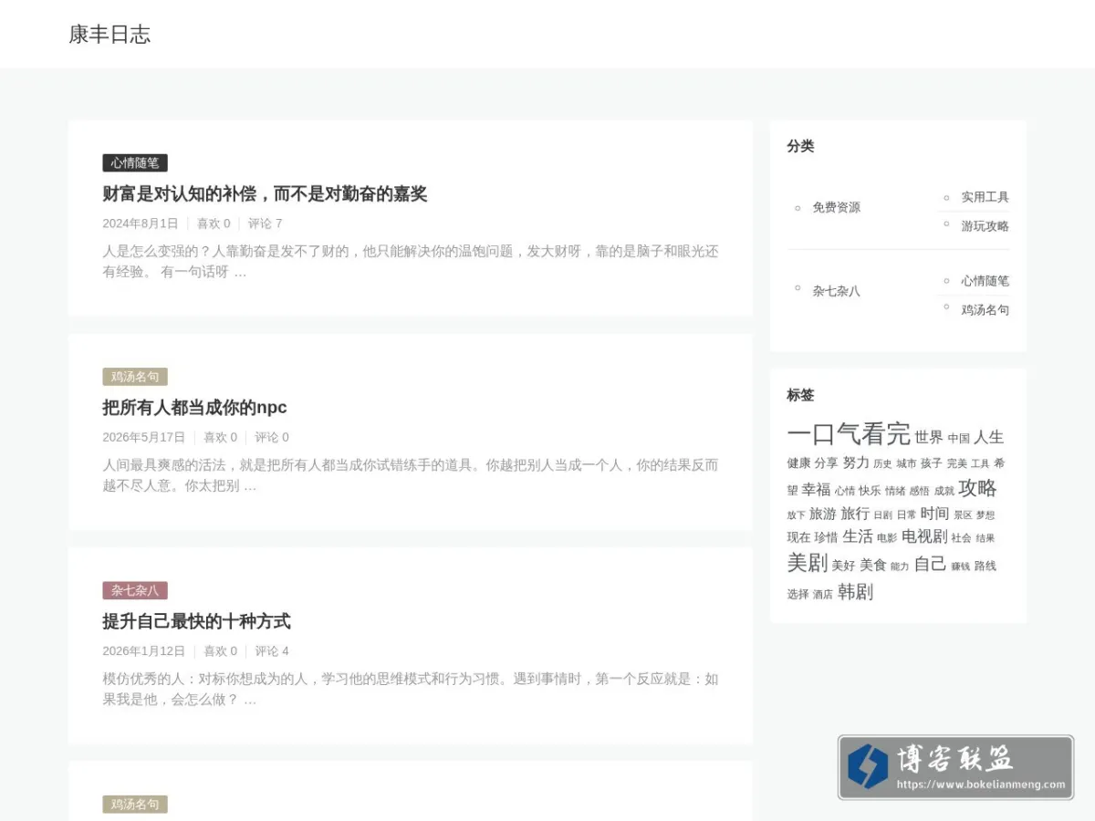Open the 杂七杂八 category in the sidebar
This screenshot has height=821, width=1095.
[837, 292]
